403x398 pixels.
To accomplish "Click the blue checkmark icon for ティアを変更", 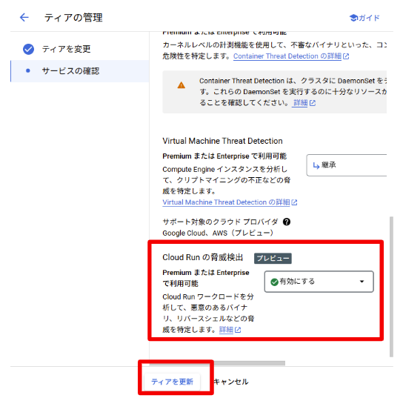I will pos(28,49).
